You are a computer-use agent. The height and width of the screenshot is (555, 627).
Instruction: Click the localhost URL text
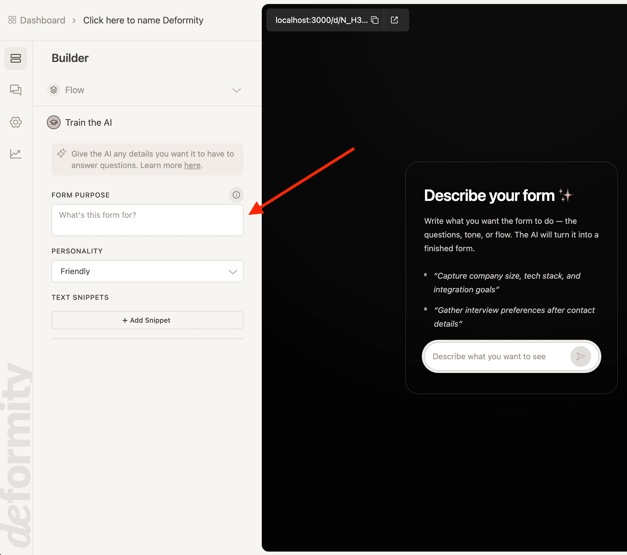coord(321,20)
